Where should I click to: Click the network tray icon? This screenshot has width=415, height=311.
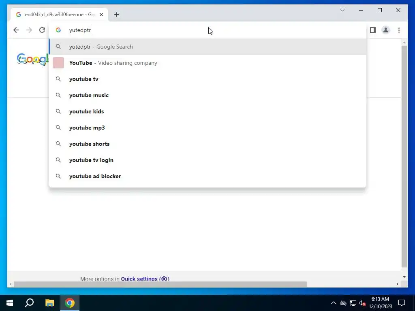tap(353, 303)
